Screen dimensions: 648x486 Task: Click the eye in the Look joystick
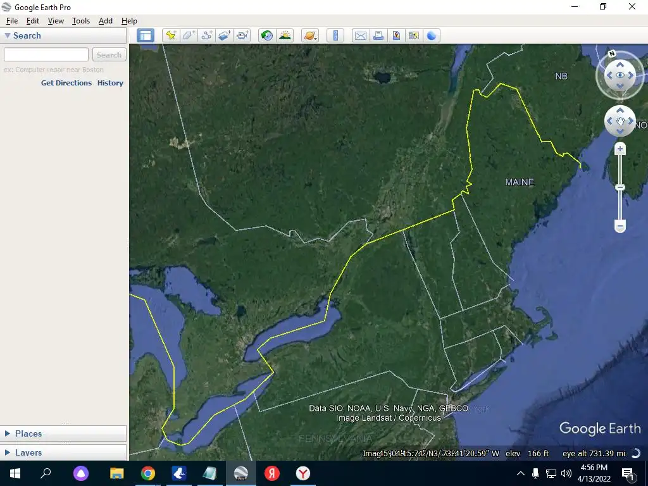pos(620,75)
